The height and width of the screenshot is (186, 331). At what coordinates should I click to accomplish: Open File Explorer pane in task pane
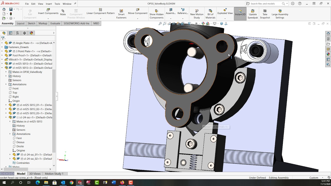[x=328, y=44]
